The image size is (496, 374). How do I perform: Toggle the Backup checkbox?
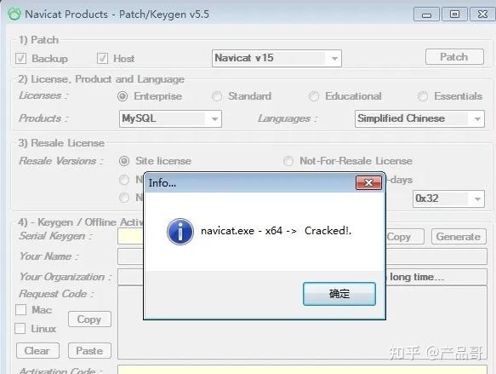click(21, 58)
